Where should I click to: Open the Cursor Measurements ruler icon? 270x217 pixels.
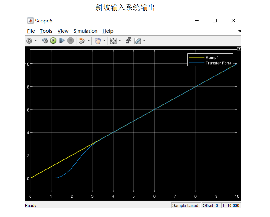137,41
